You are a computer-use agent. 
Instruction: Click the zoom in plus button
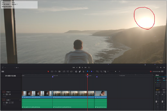[120, 71]
